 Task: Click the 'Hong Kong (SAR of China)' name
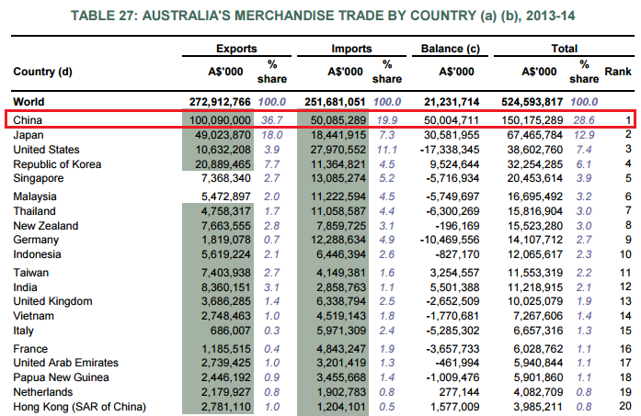[x=80, y=407]
